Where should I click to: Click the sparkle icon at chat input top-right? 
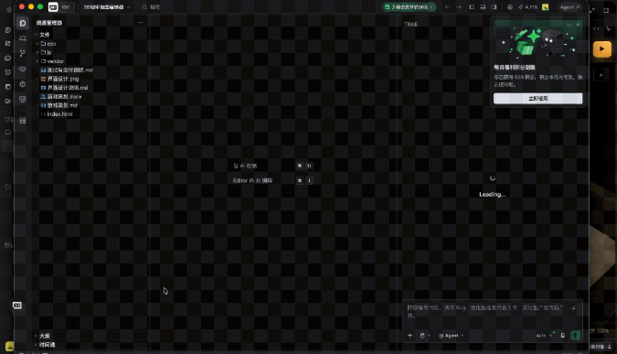(574, 308)
